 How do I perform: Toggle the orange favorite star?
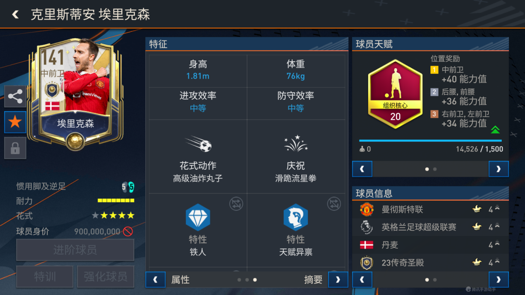click(x=15, y=122)
